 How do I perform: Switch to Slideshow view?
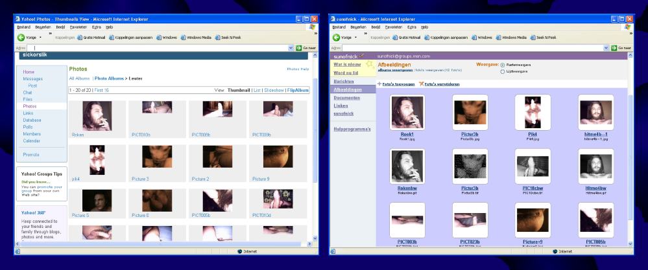point(274,90)
